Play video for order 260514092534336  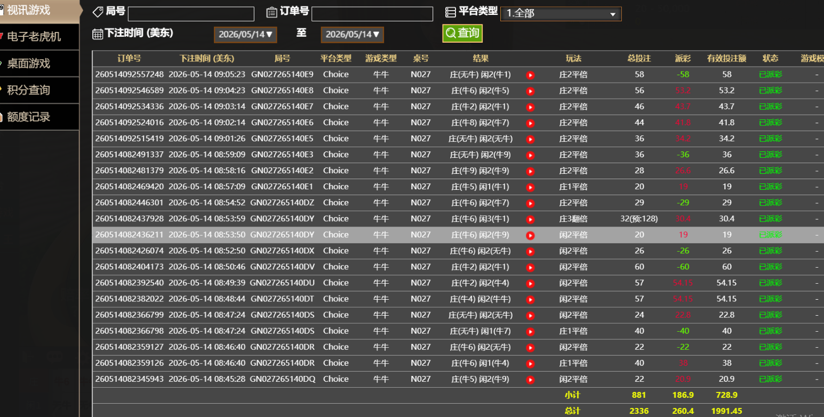[530, 107]
